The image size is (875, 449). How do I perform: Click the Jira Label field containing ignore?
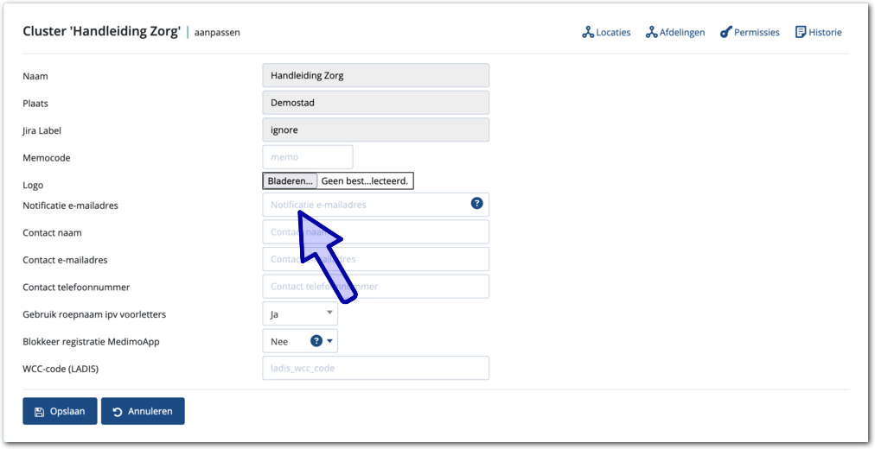tap(375, 130)
